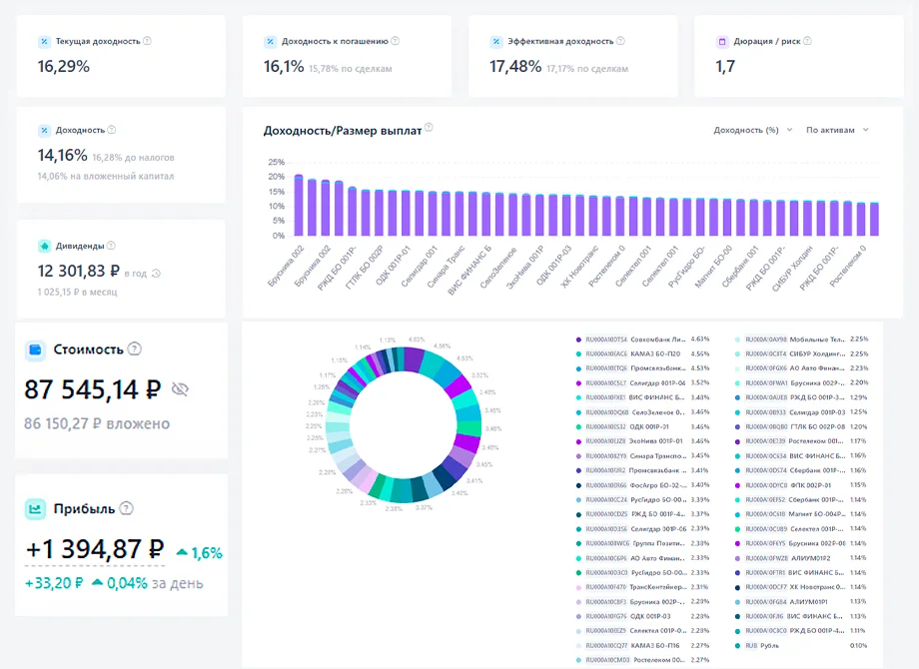
Task: Open help icon beside Стоимость heading
Action: pyautogui.click(x=134, y=349)
